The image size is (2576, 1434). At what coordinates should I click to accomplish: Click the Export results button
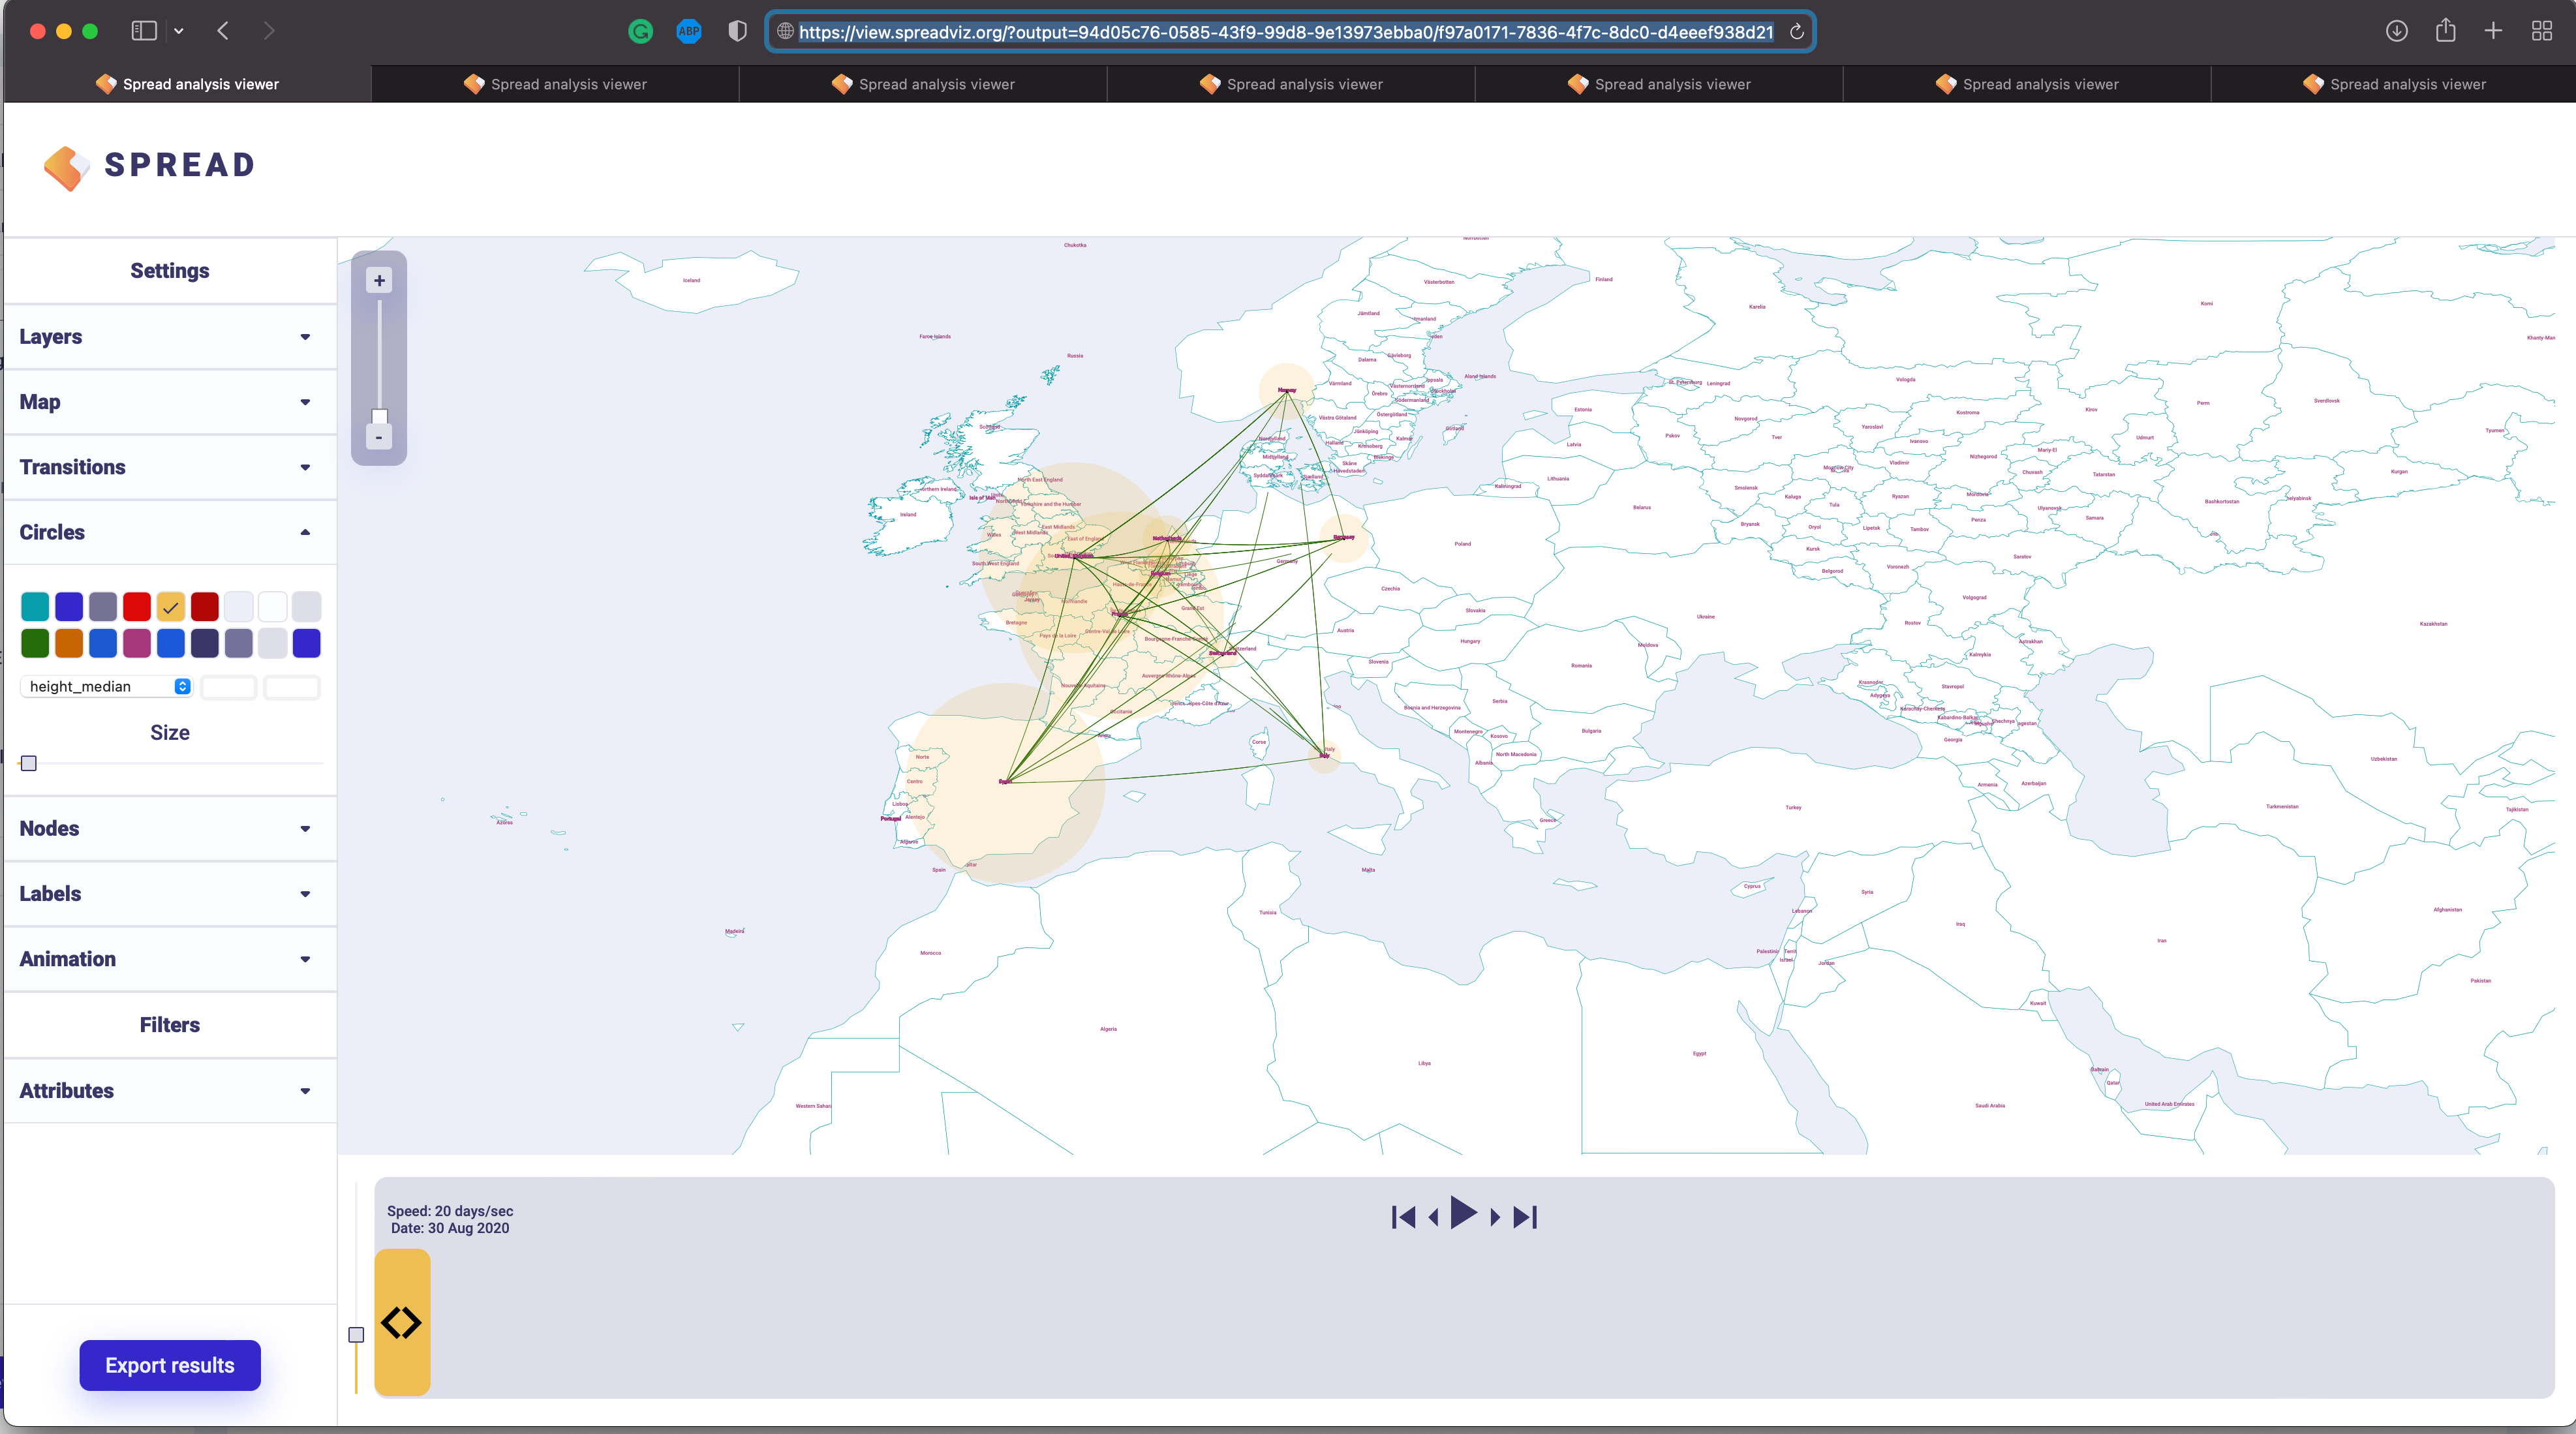pyautogui.click(x=169, y=1365)
